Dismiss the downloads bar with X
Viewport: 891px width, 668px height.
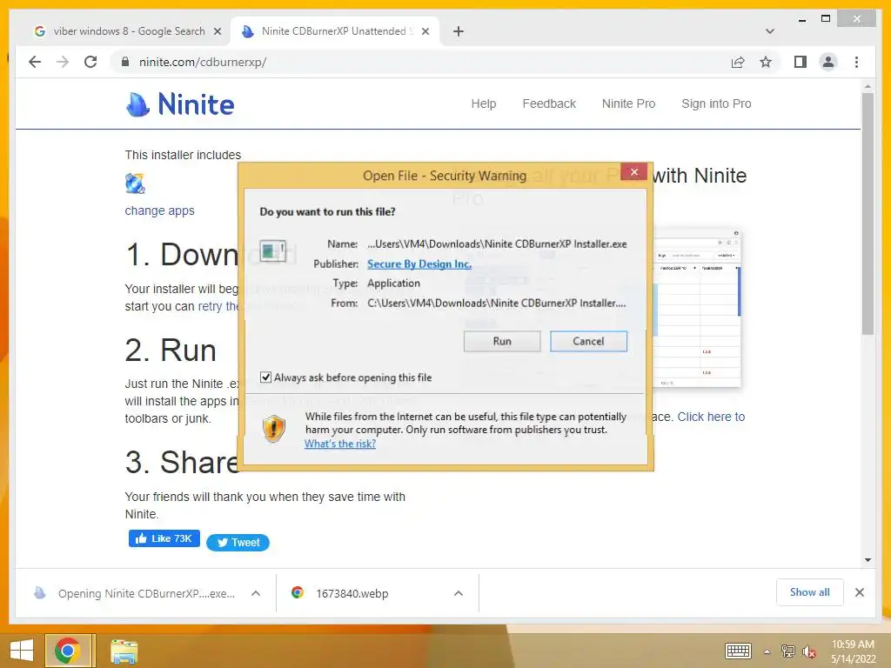coord(859,592)
